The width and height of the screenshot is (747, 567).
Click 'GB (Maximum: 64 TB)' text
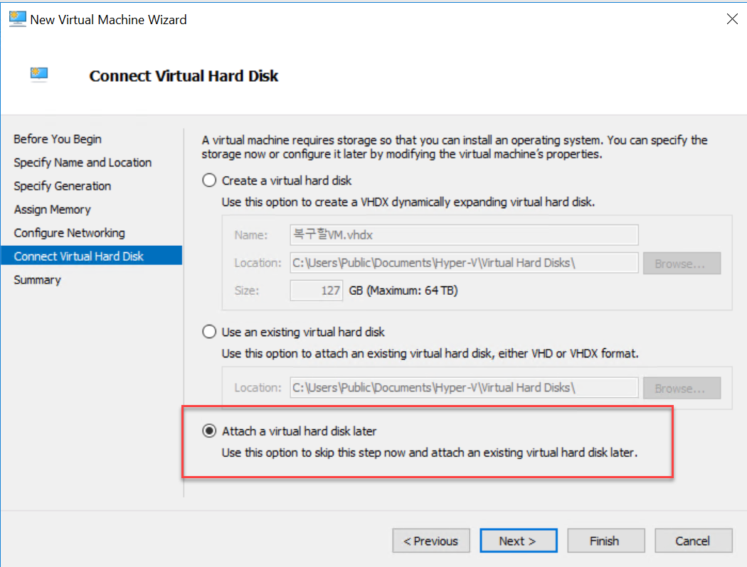pyautogui.click(x=403, y=291)
